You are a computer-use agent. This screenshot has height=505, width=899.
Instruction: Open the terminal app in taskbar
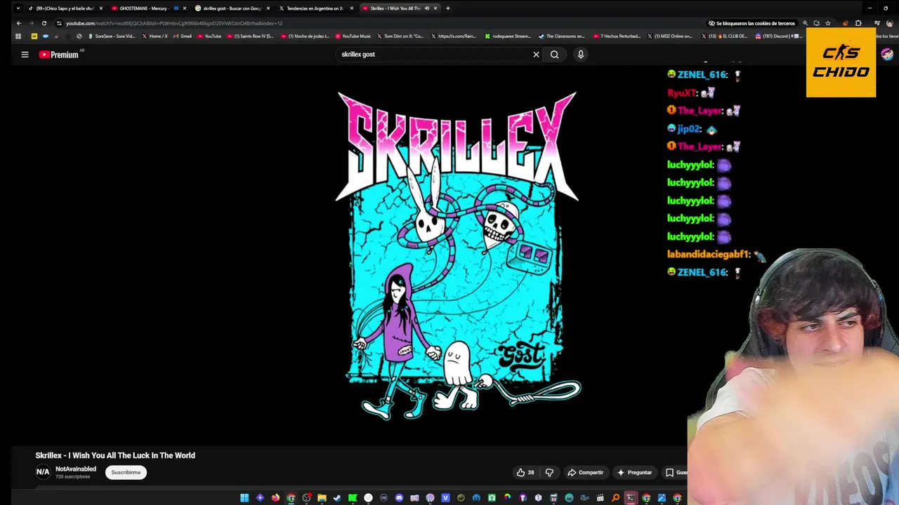tap(630, 498)
